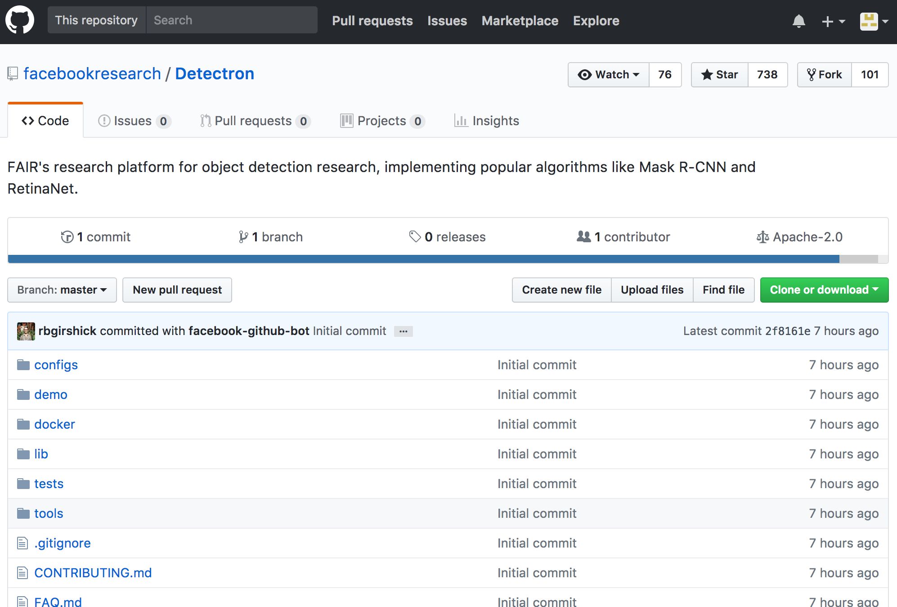The image size is (897, 607).
Task: Expand the Watch subscription dropdown
Action: 609,75
